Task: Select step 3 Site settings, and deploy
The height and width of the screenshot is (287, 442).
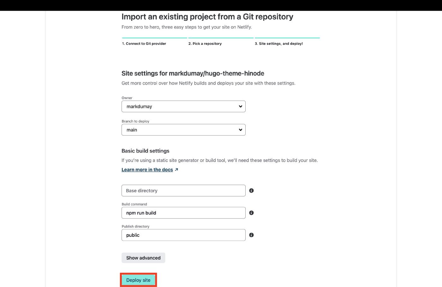Action: tap(279, 44)
